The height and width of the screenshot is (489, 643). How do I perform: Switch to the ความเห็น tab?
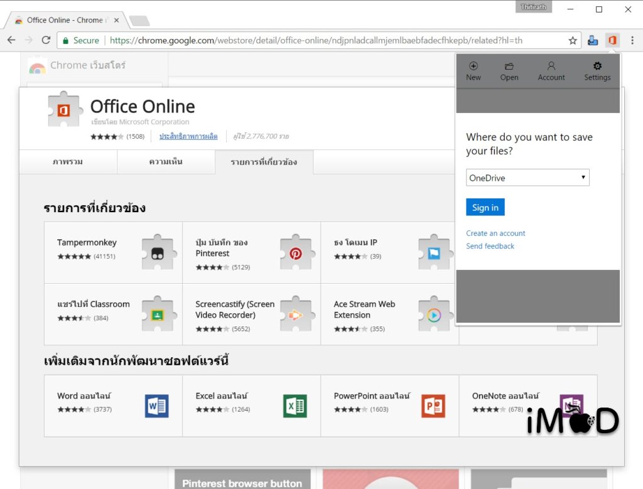166,162
